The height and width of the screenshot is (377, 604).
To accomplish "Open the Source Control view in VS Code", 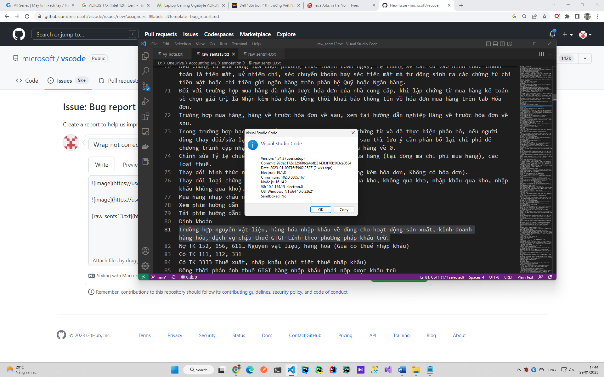I will click(x=145, y=86).
